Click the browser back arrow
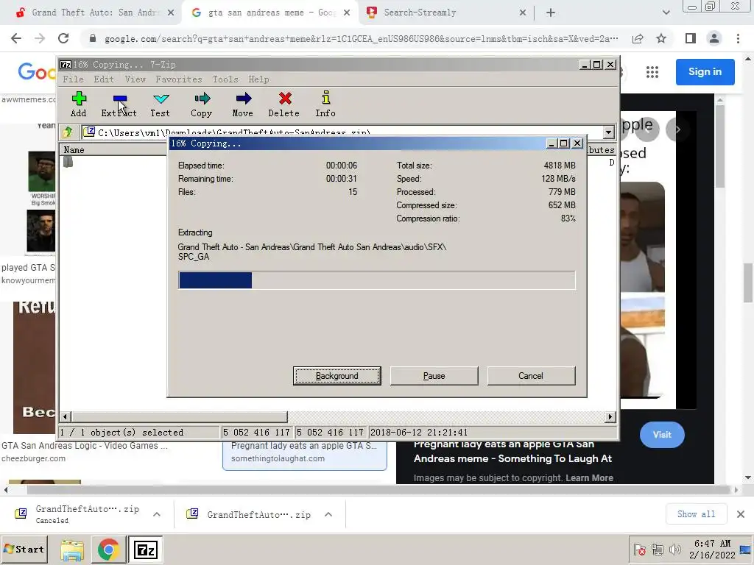 coord(16,38)
